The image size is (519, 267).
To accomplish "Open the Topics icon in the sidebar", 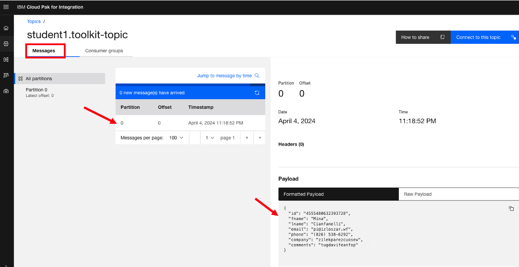I will 6,44.
